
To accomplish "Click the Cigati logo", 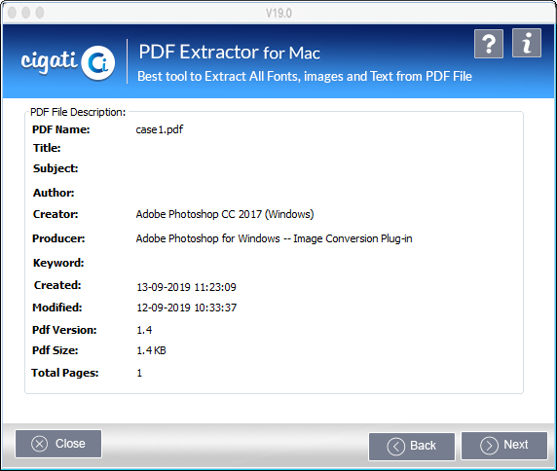I will [68, 63].
